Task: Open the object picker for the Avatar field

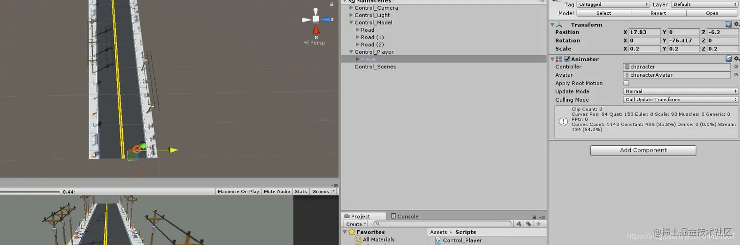Action: (x=736, y=75)
